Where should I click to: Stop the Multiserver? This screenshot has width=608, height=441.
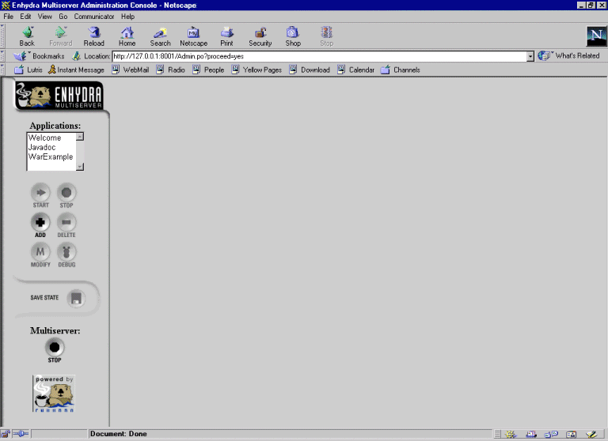[x=55, y=350]
